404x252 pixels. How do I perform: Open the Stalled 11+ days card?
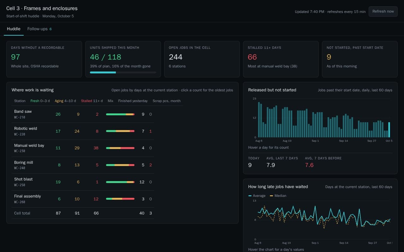[x=281, y=59]
